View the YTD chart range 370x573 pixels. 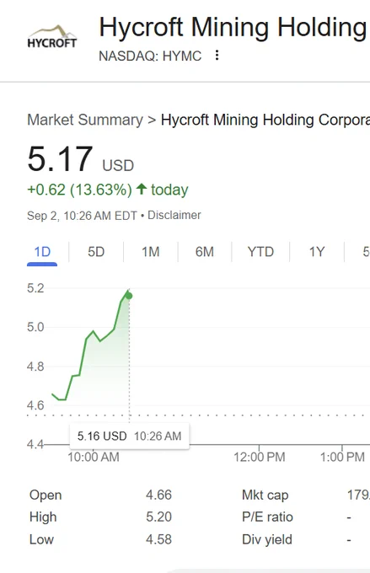[x=260, y=252]
